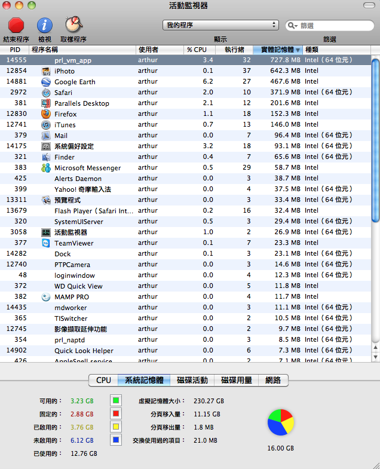The width and height of the screenshot is (380, 469).
Task: Click the 實體記憶體 sort arrow header
Action: tap(278, 50)
